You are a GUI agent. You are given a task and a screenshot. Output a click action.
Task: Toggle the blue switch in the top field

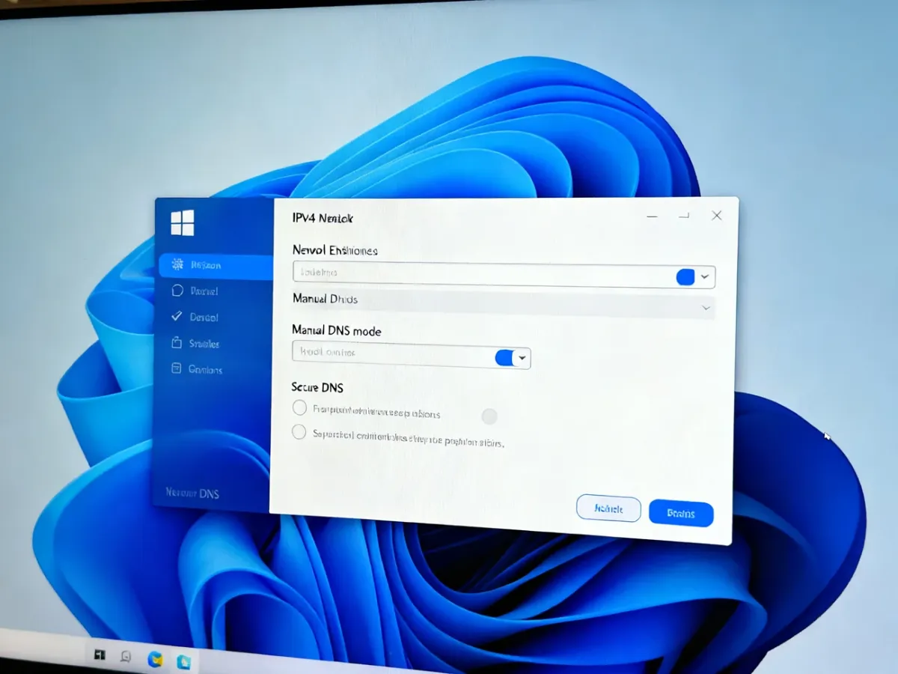[685, 277]
